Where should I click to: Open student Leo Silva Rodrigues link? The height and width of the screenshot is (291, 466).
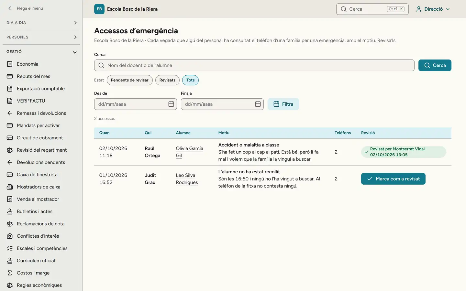[x=187, y=179]
